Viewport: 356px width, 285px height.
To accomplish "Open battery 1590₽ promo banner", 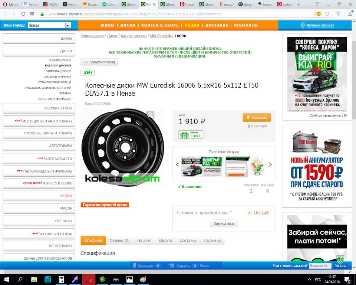I will point(317,166).
